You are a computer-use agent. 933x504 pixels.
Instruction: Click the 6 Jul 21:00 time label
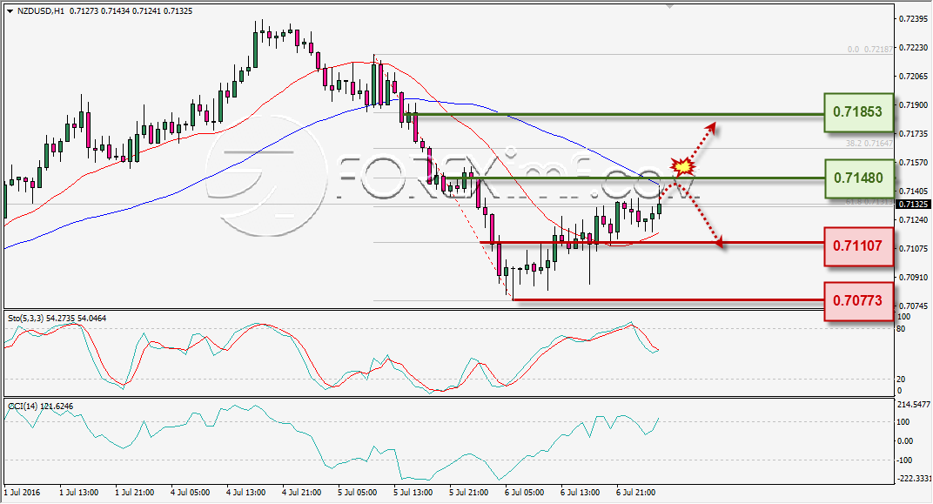point(635,493)
